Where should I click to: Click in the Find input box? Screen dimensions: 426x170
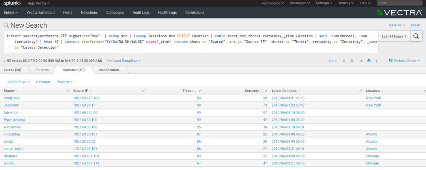tap(400, 3)
